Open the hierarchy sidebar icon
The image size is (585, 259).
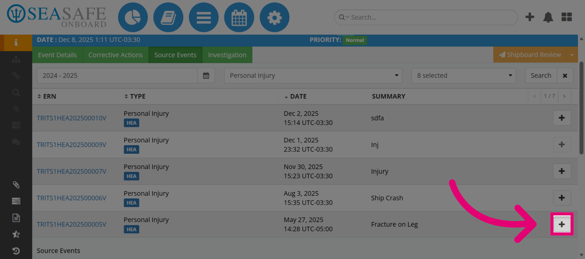16,59
